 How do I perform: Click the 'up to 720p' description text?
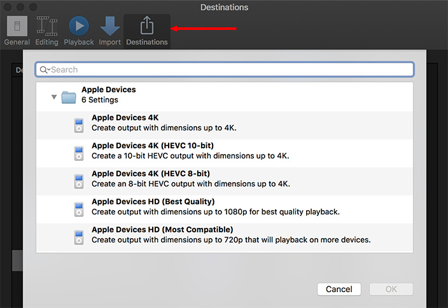231,240
